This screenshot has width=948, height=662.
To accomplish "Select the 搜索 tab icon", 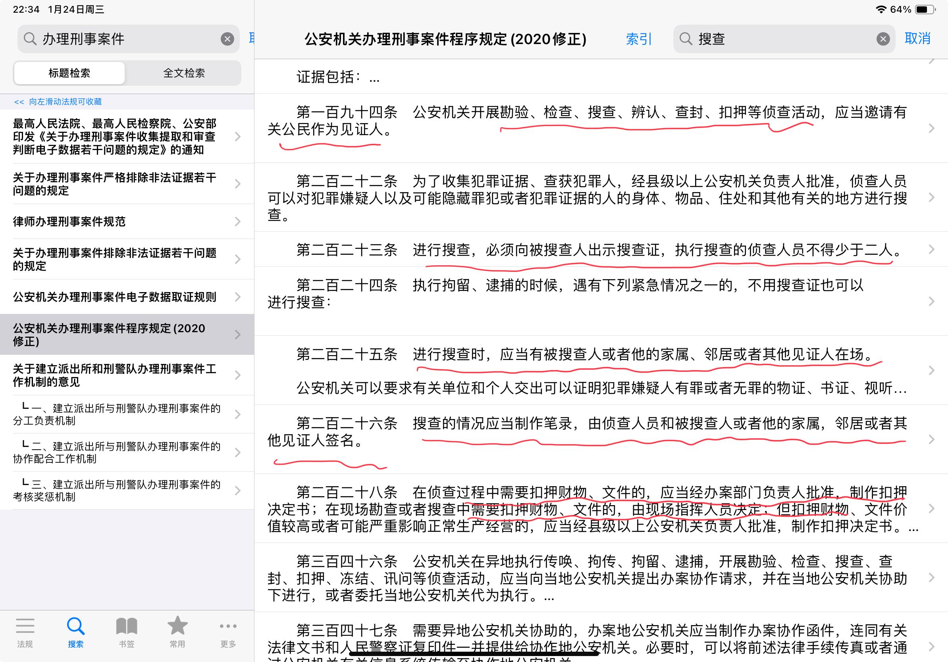I will coord(75,633).
